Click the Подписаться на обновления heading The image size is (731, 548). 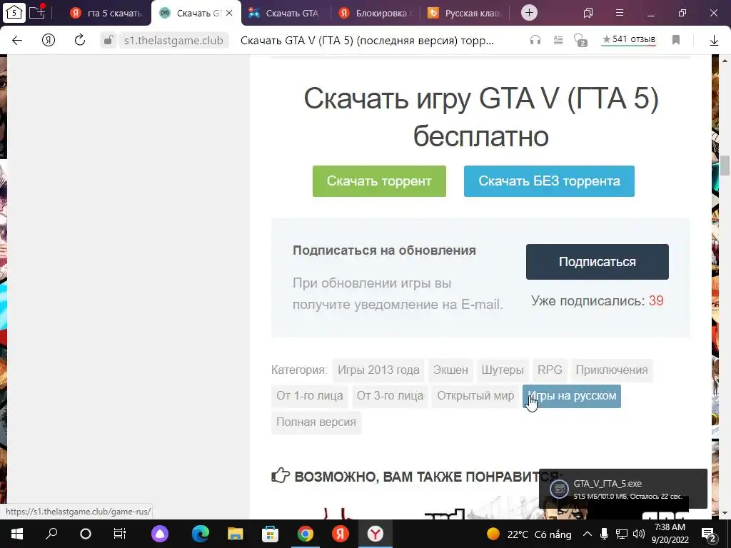click(384, 250)
